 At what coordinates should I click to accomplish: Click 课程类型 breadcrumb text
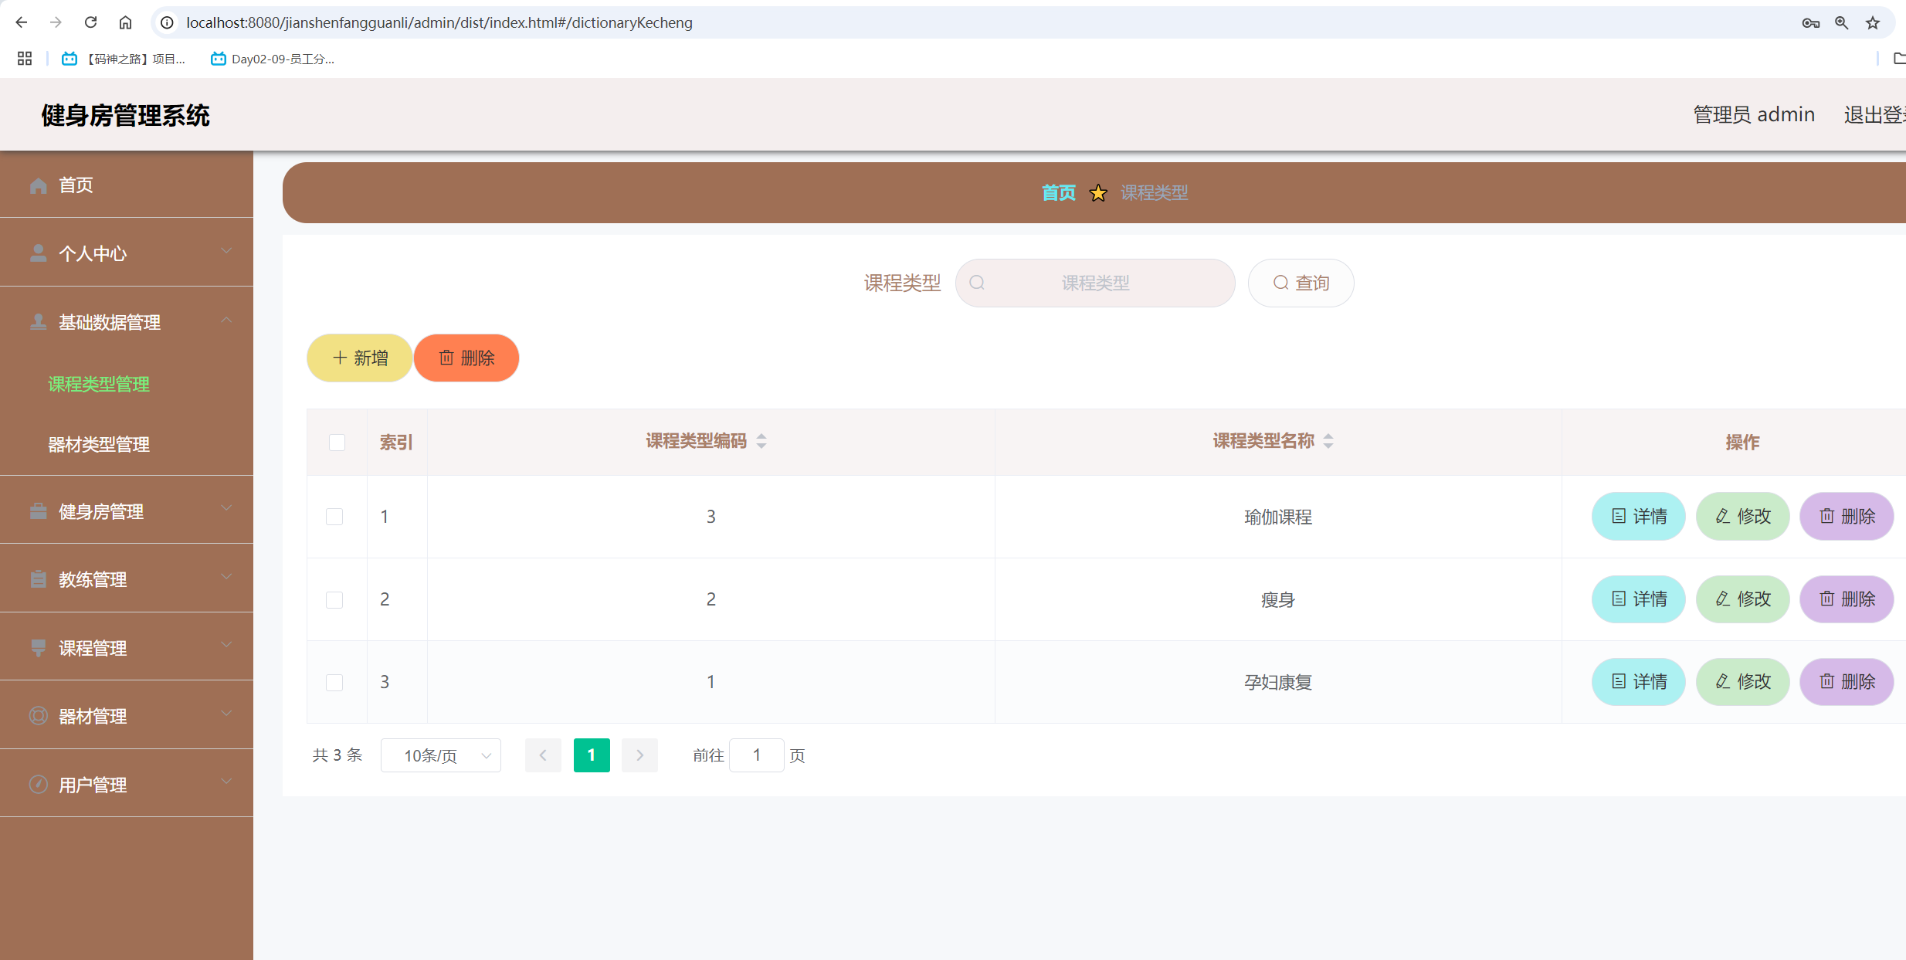pyautogui.click(x=1155, y=193)
